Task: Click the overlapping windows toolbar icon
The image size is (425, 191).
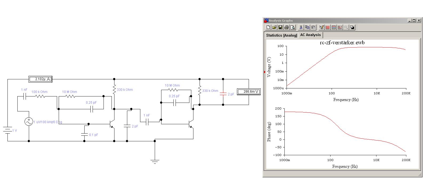Action: tap(352, 27)
